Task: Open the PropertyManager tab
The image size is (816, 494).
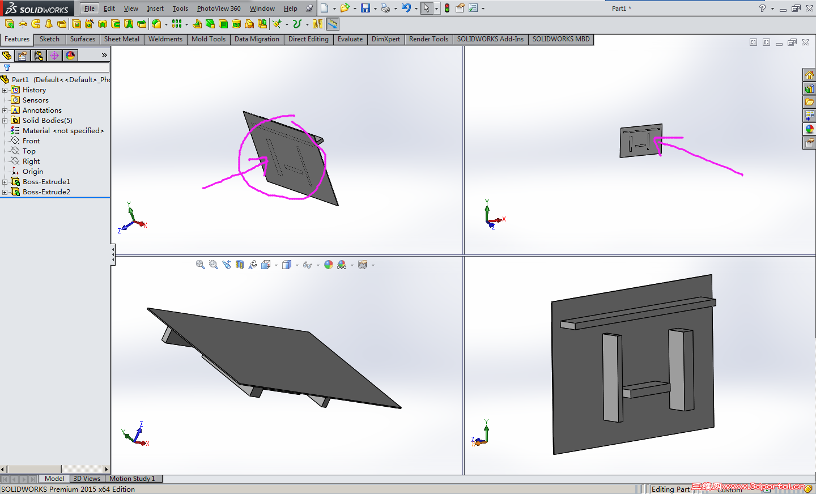Action: pos(23,55)
